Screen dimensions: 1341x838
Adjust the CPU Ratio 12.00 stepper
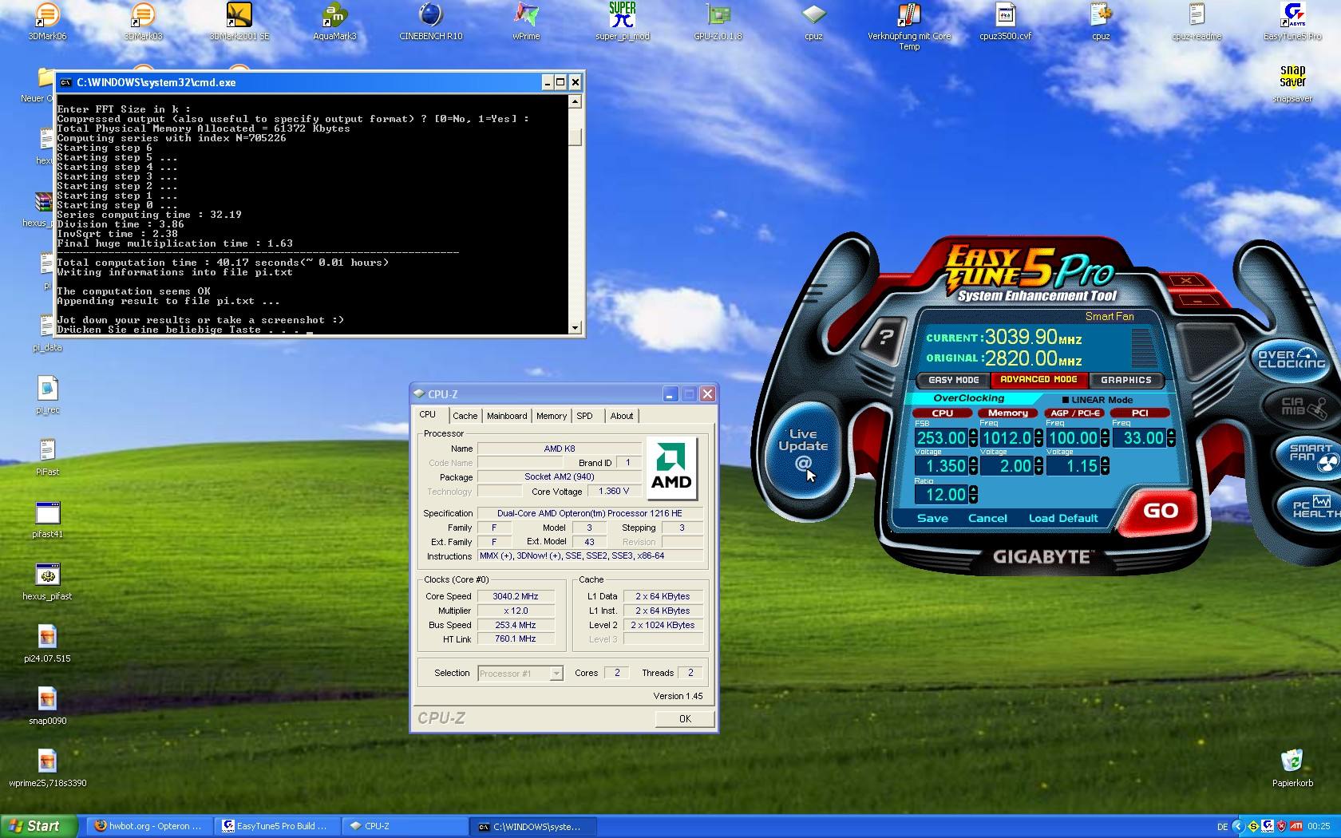coord(972,495)
